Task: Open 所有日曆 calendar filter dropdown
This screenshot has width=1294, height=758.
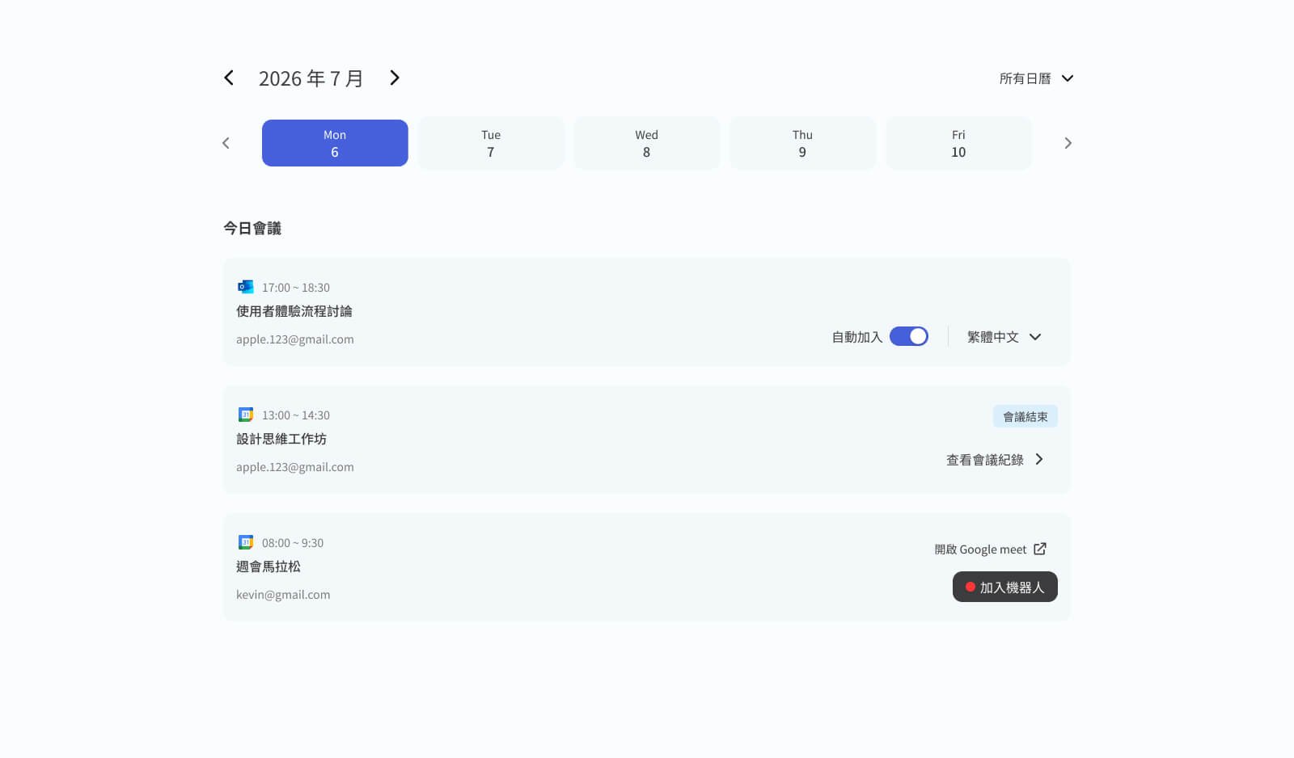Action: click(x=1036, y=78)
